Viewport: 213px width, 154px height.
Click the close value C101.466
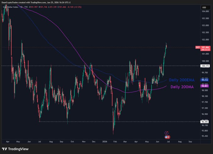point(62,7)
